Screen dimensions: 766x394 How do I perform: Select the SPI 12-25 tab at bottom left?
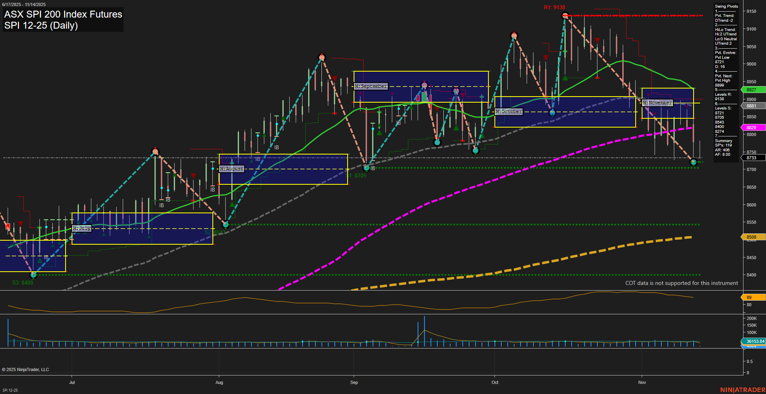(11, 390)
